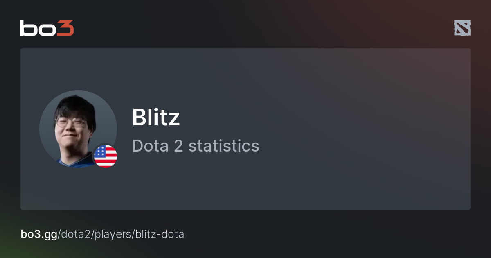Screen dimensions: 491x258
Task: Click the Dota 2 game icon
Action: (462, 28)
